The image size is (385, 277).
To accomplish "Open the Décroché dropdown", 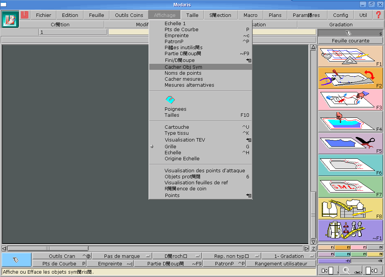I will point(177,256).
